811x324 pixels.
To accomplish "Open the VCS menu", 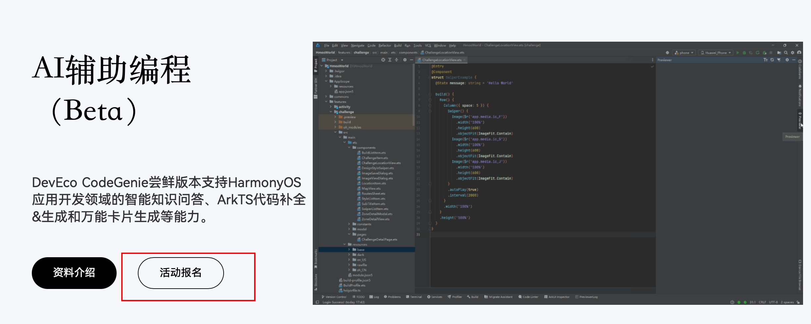I will pyautogui.click(x=428, y=45).
